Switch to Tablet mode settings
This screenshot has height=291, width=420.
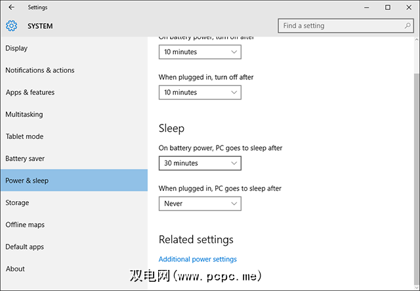click(x=24, y=136)
